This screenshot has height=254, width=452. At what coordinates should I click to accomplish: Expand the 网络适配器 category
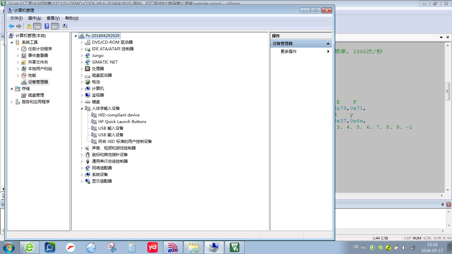82,168
